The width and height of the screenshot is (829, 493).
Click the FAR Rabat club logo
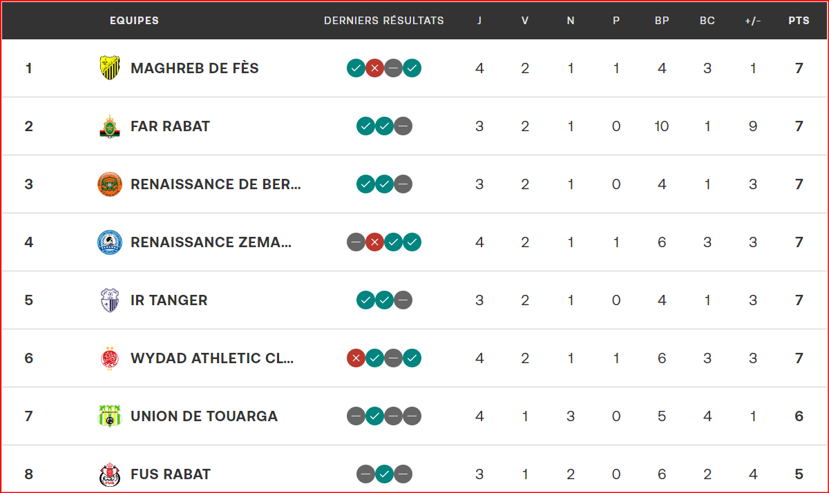tap(110, 126)
